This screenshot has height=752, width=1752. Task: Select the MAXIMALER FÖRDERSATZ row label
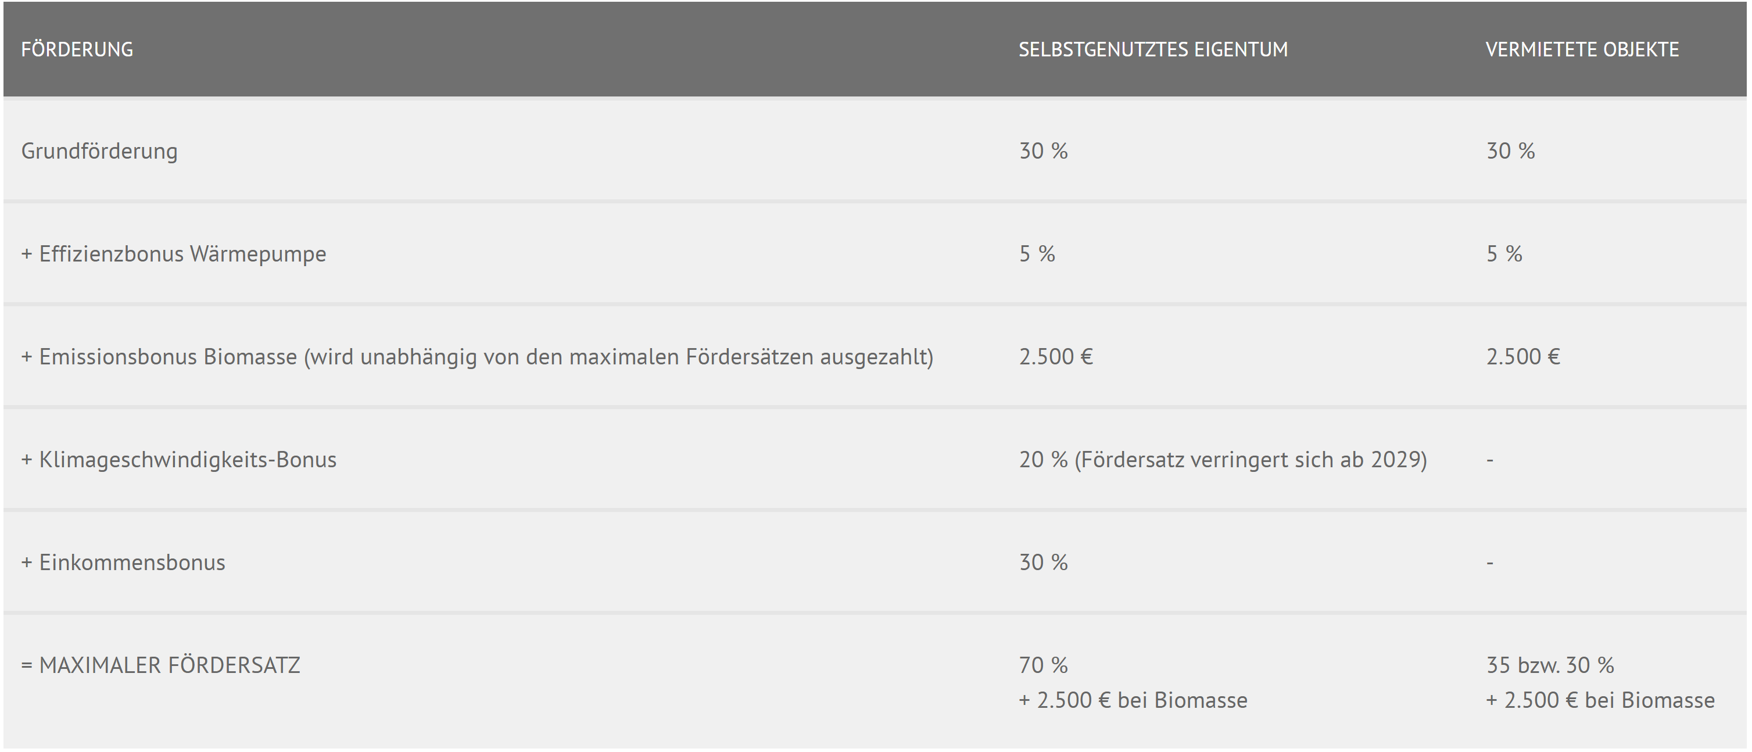[160, 665]
